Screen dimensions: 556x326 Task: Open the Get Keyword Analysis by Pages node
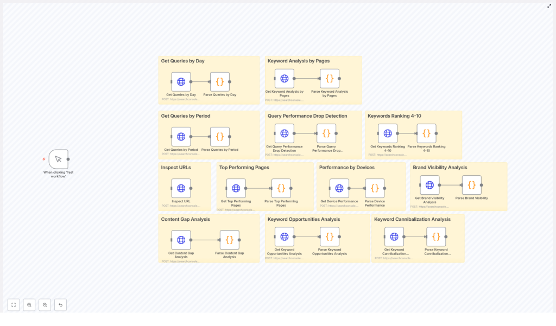[285, 78]
